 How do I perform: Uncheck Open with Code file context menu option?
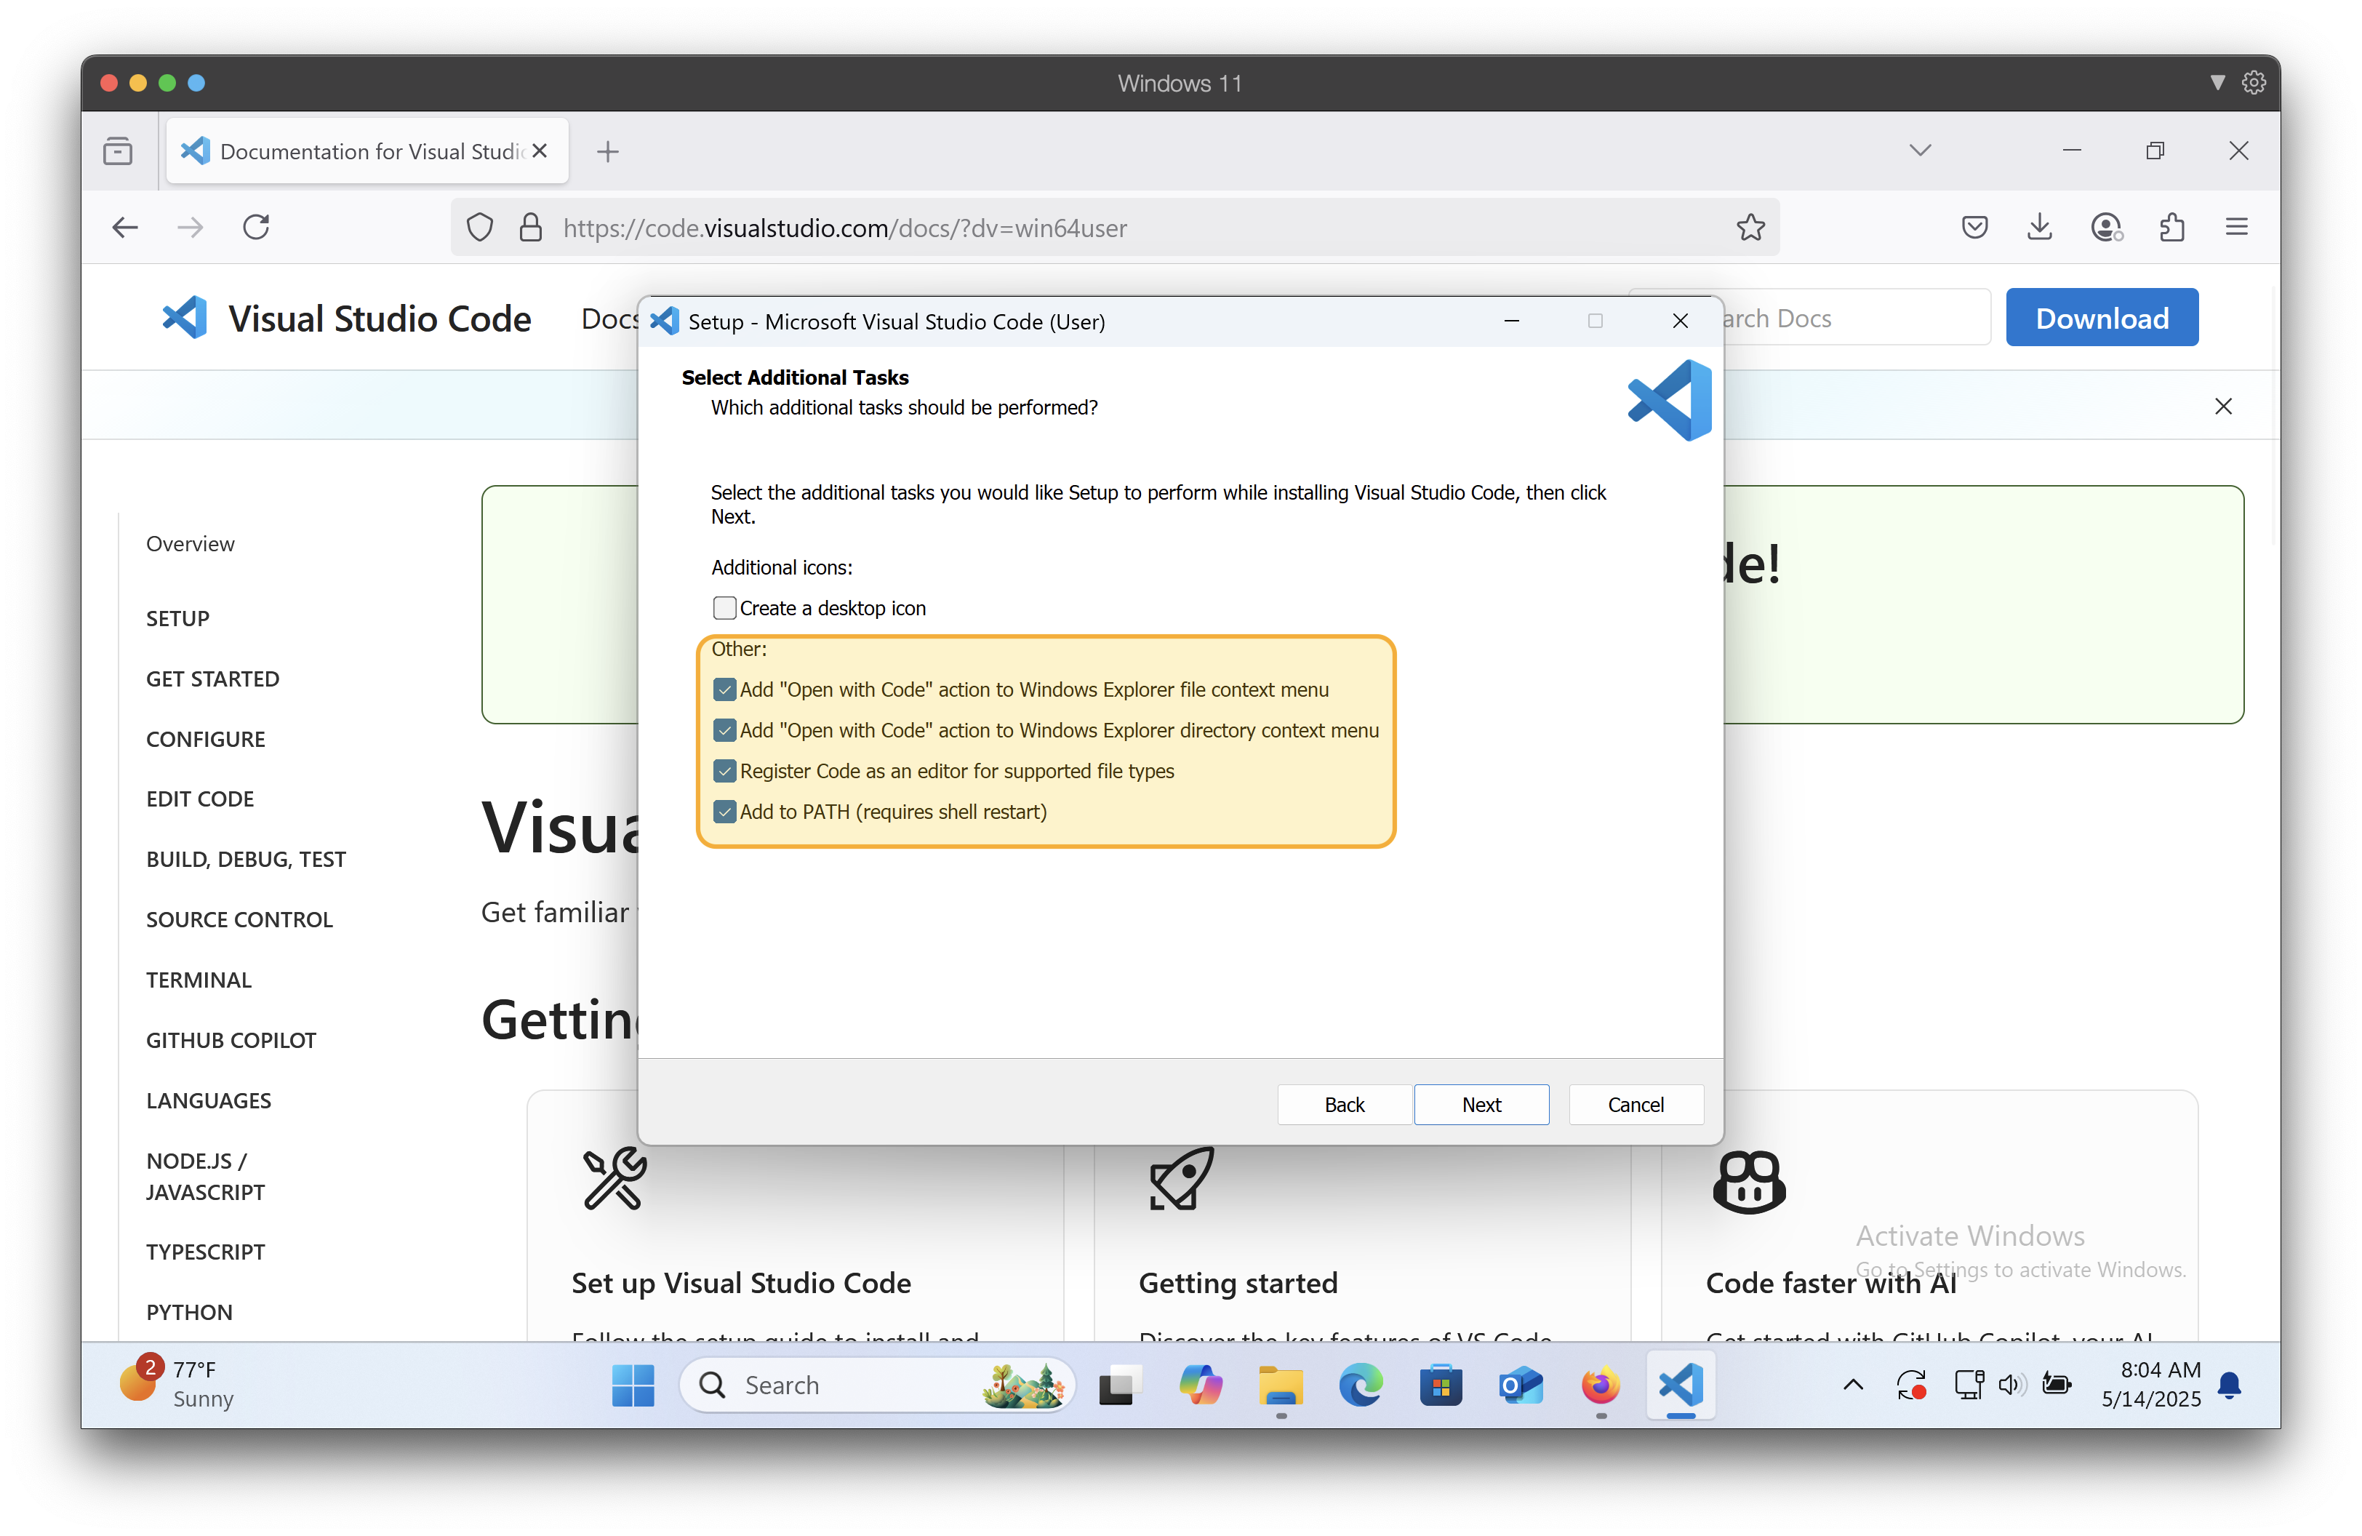click(x=724, y=689)
